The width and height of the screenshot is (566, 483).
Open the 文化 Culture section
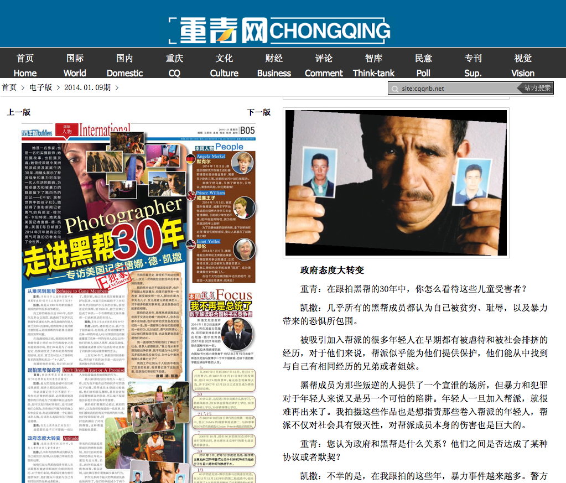coord(224,65)
